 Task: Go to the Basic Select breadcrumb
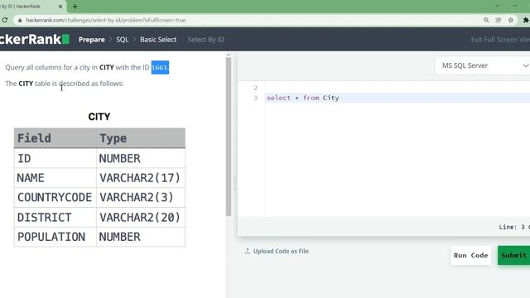point(158,40)
